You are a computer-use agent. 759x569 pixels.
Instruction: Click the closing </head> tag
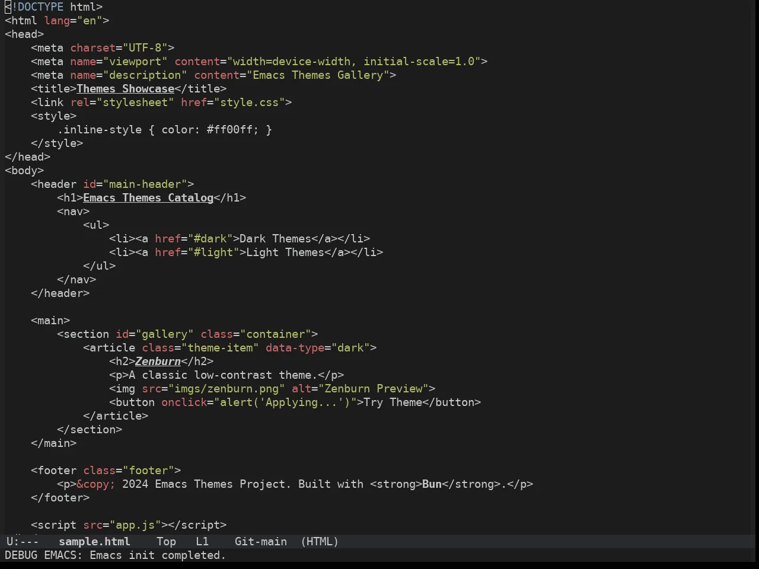pyautogui.click(x=28, y=157)
